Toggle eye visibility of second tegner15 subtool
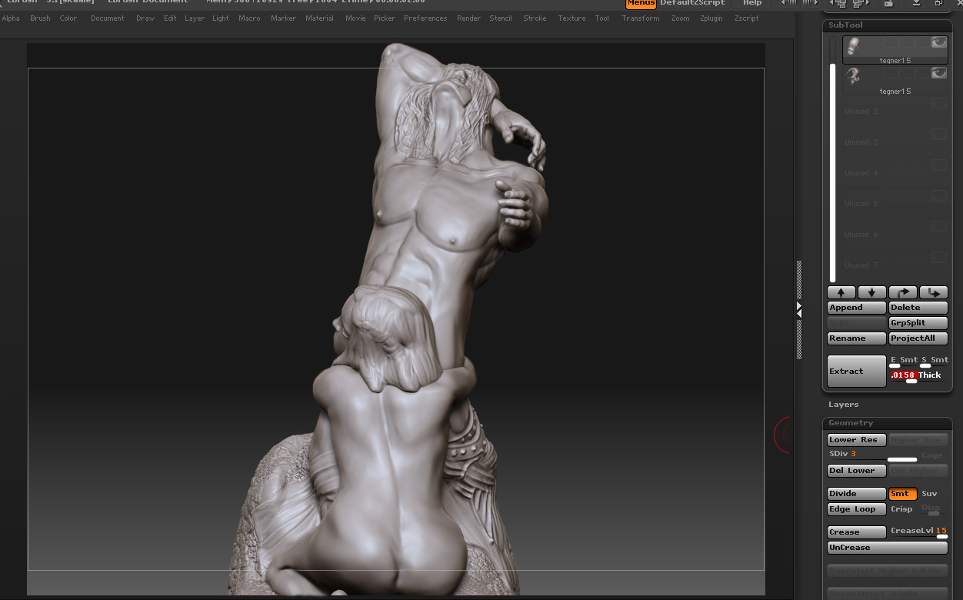Screen dimensions: 963x600 939,73
